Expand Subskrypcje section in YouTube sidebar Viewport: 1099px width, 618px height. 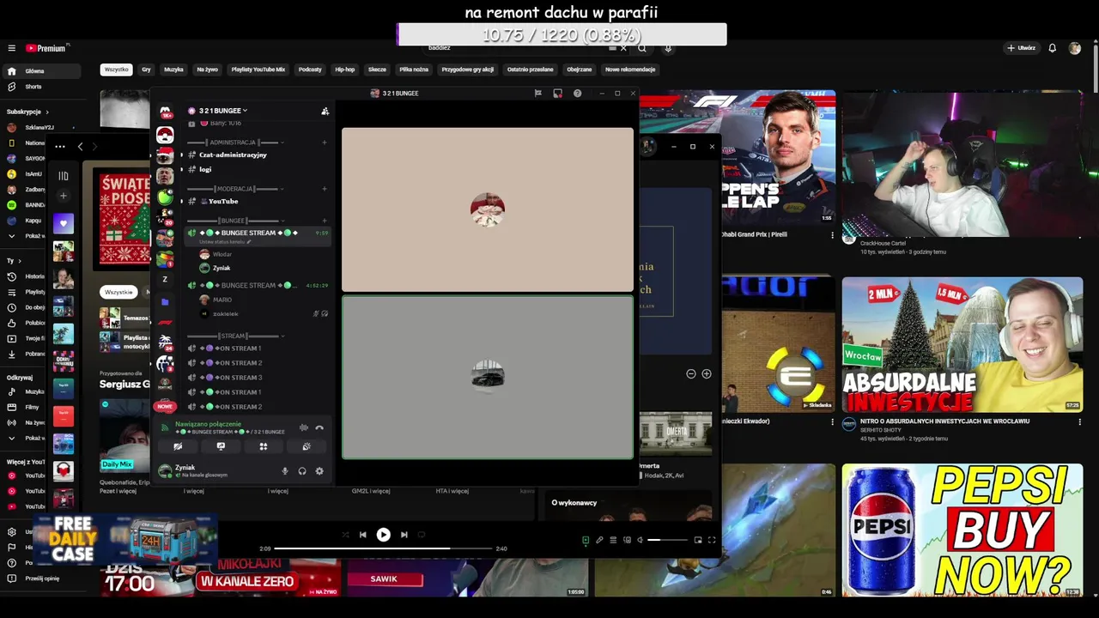[27, 112]
